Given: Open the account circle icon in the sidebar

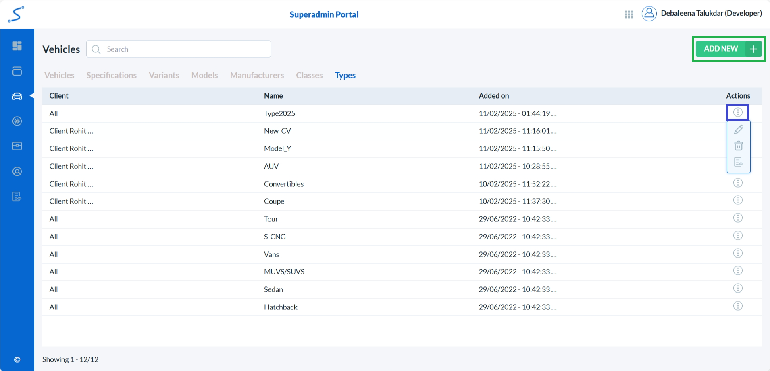Looking at the screenshot, I should tap(17, 171).
